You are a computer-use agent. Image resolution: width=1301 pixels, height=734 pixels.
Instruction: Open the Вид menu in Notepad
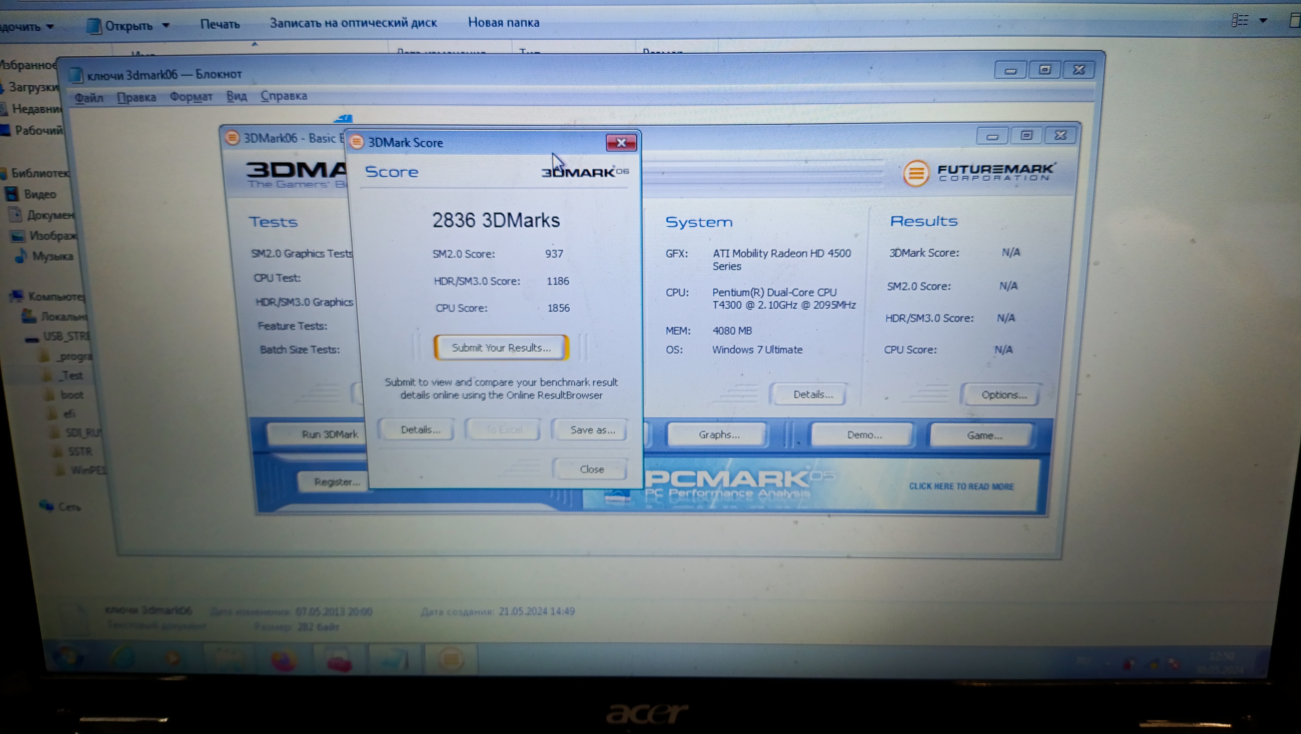(x=236, y=96)
